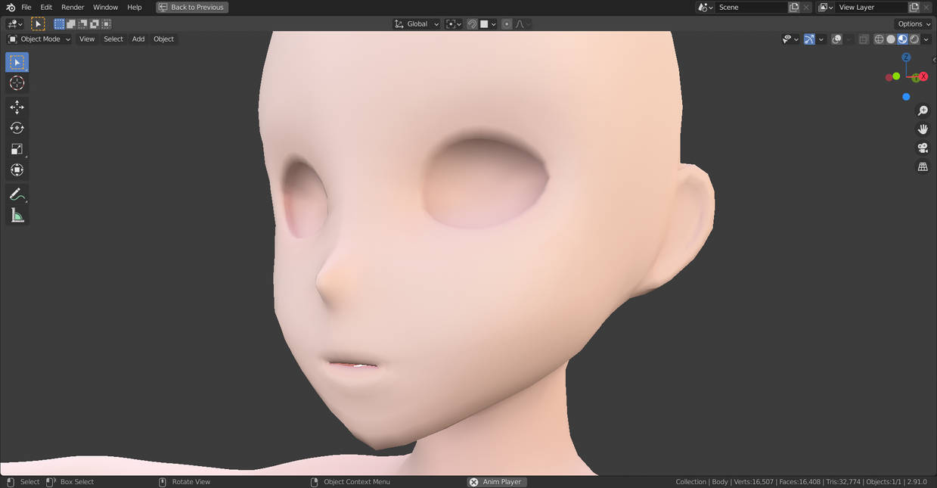Add a new View Layer using the copy icon
Viewport: 937px width, 488px height.
pyautogui.click(x=913, y=7)
